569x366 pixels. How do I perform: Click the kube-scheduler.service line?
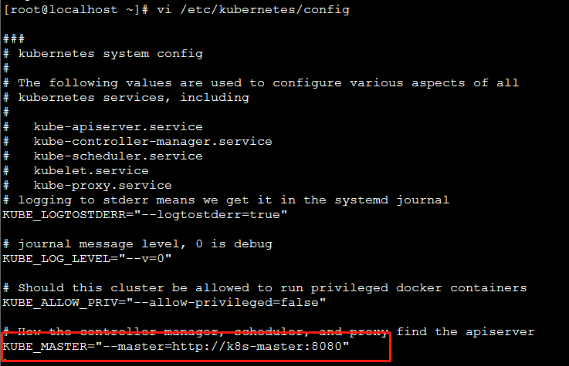point(117,156)
